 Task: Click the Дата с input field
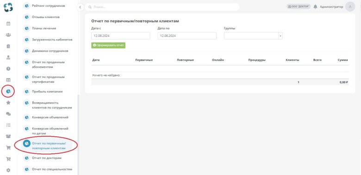click(121, 36)
